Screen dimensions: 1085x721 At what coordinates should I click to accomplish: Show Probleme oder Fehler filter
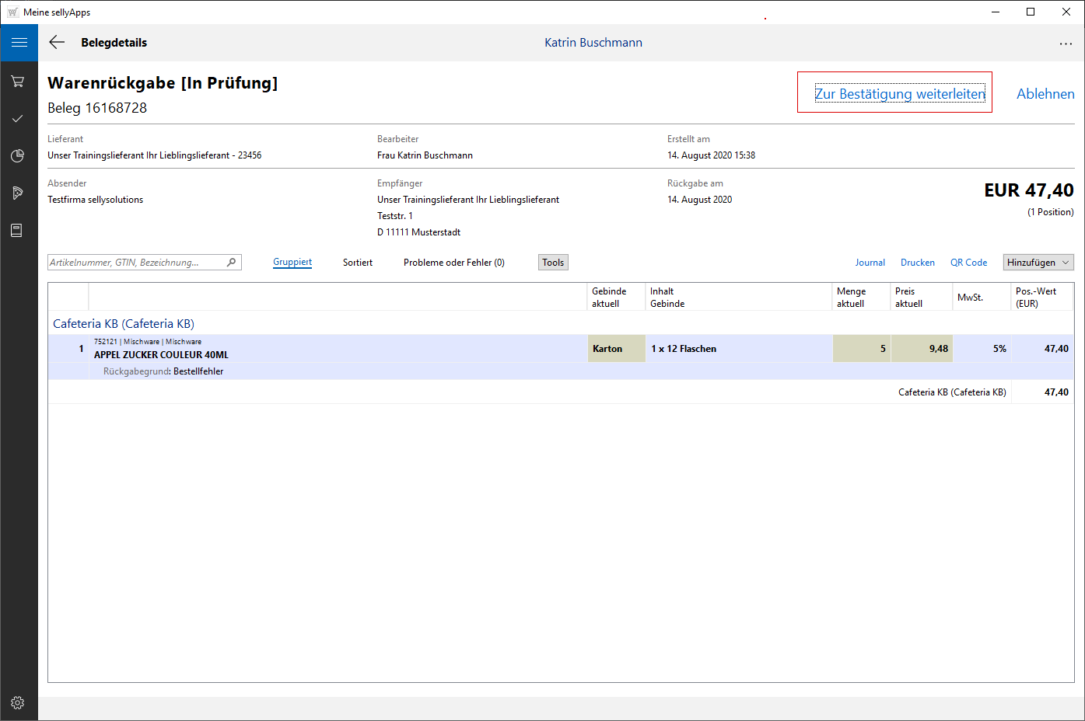point(453,263)
